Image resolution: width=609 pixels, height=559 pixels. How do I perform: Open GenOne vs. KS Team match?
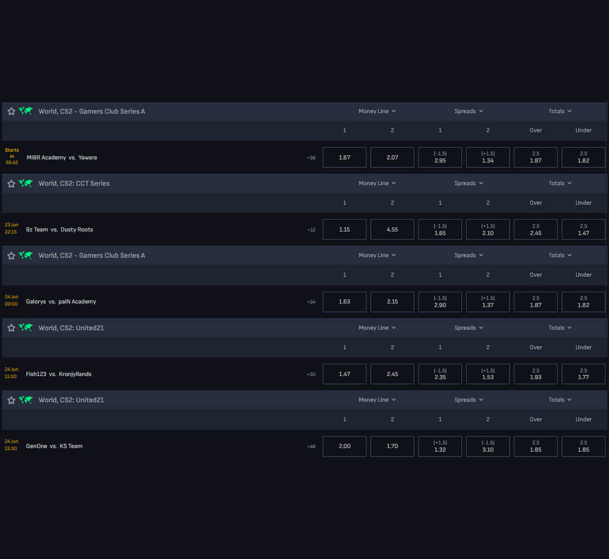click(x=54, y=446)
